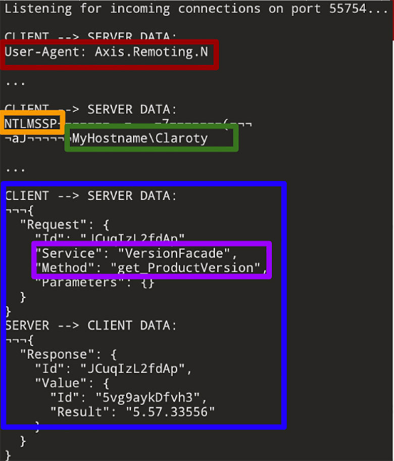Image resolution: width=394 pixels, height=461 pixels.
Task: Click the CLIENT --> SERVER DATA header inside blue box
Action: point(91,196)
